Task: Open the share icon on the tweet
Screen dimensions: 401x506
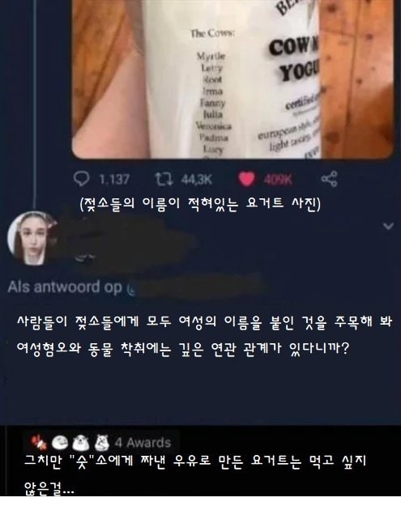Action: coord(330,179)
